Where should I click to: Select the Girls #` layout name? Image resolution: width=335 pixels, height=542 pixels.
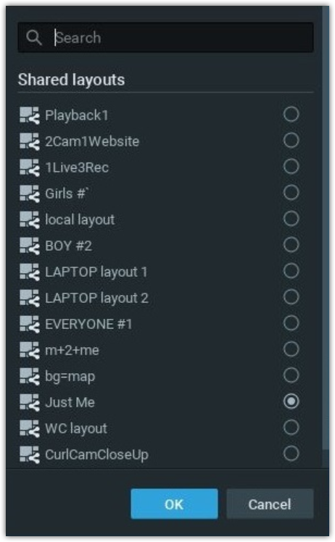click(67, 193)
